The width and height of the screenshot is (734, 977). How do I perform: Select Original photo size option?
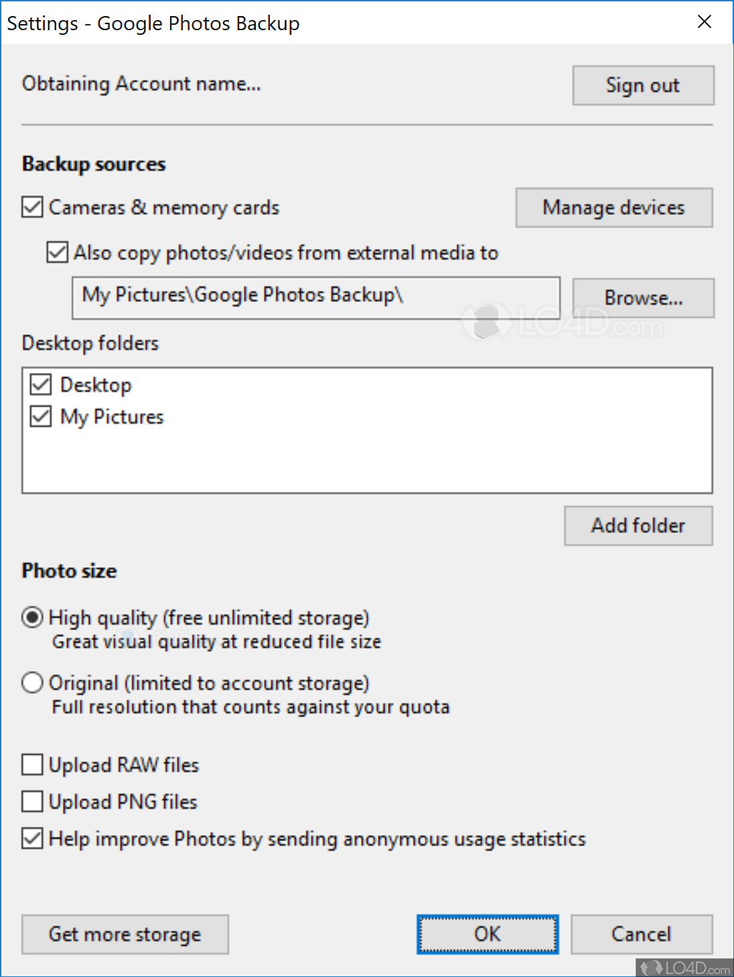(31, 682)
